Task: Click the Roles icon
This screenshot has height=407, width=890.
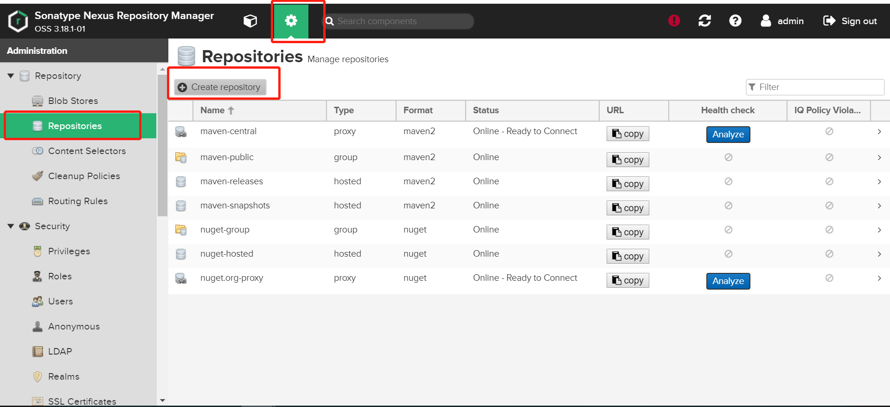Action: click(x=38, y=276)
